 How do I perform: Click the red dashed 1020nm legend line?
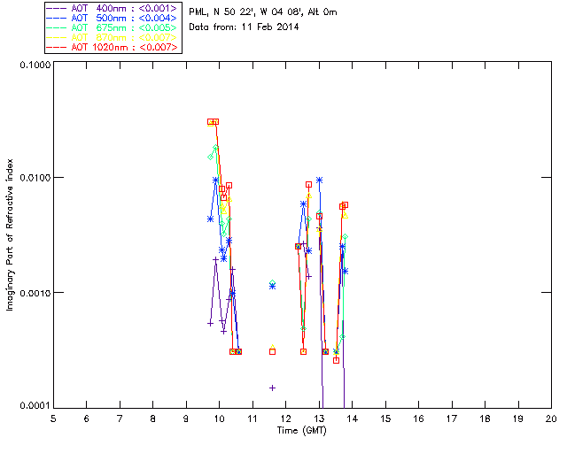(57, 47)
